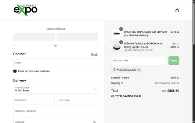The image size is (195, 123).
Task: Click the Total Savings tag icon
Action: tap(113, 96)
